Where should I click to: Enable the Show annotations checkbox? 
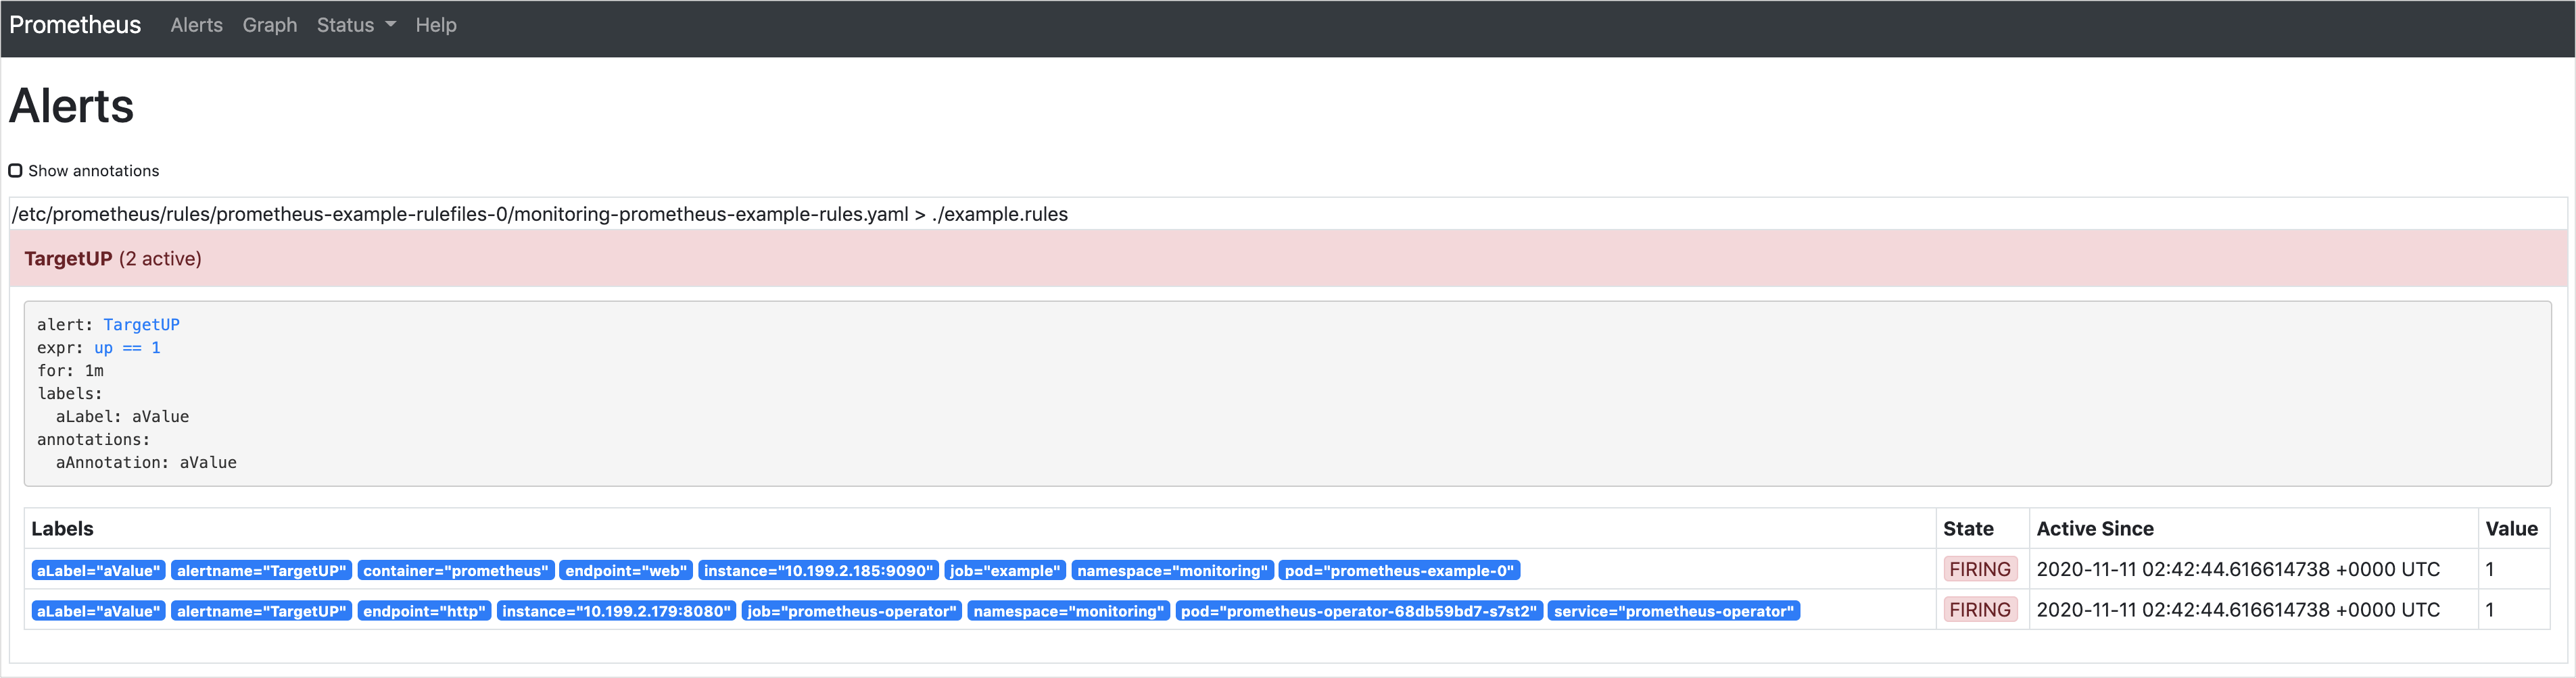pyautogui.click(x=16, y=171)
